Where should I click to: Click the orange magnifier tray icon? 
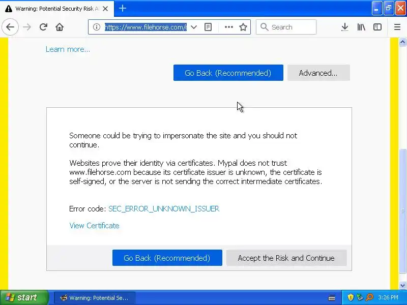pyautogui.click(x=369, y=297)
